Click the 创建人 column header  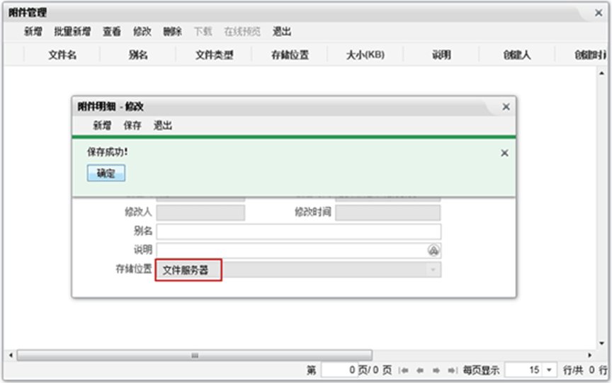point(517,55)
